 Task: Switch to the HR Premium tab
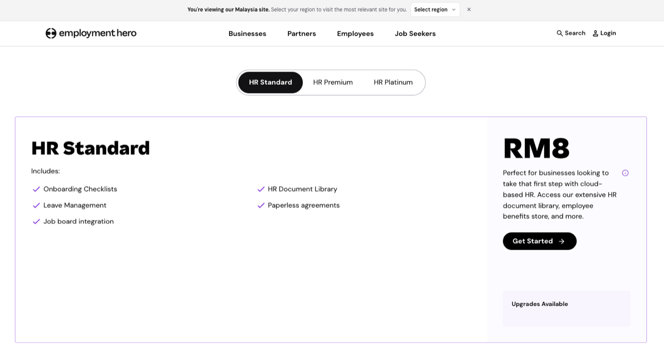(333, 82)
